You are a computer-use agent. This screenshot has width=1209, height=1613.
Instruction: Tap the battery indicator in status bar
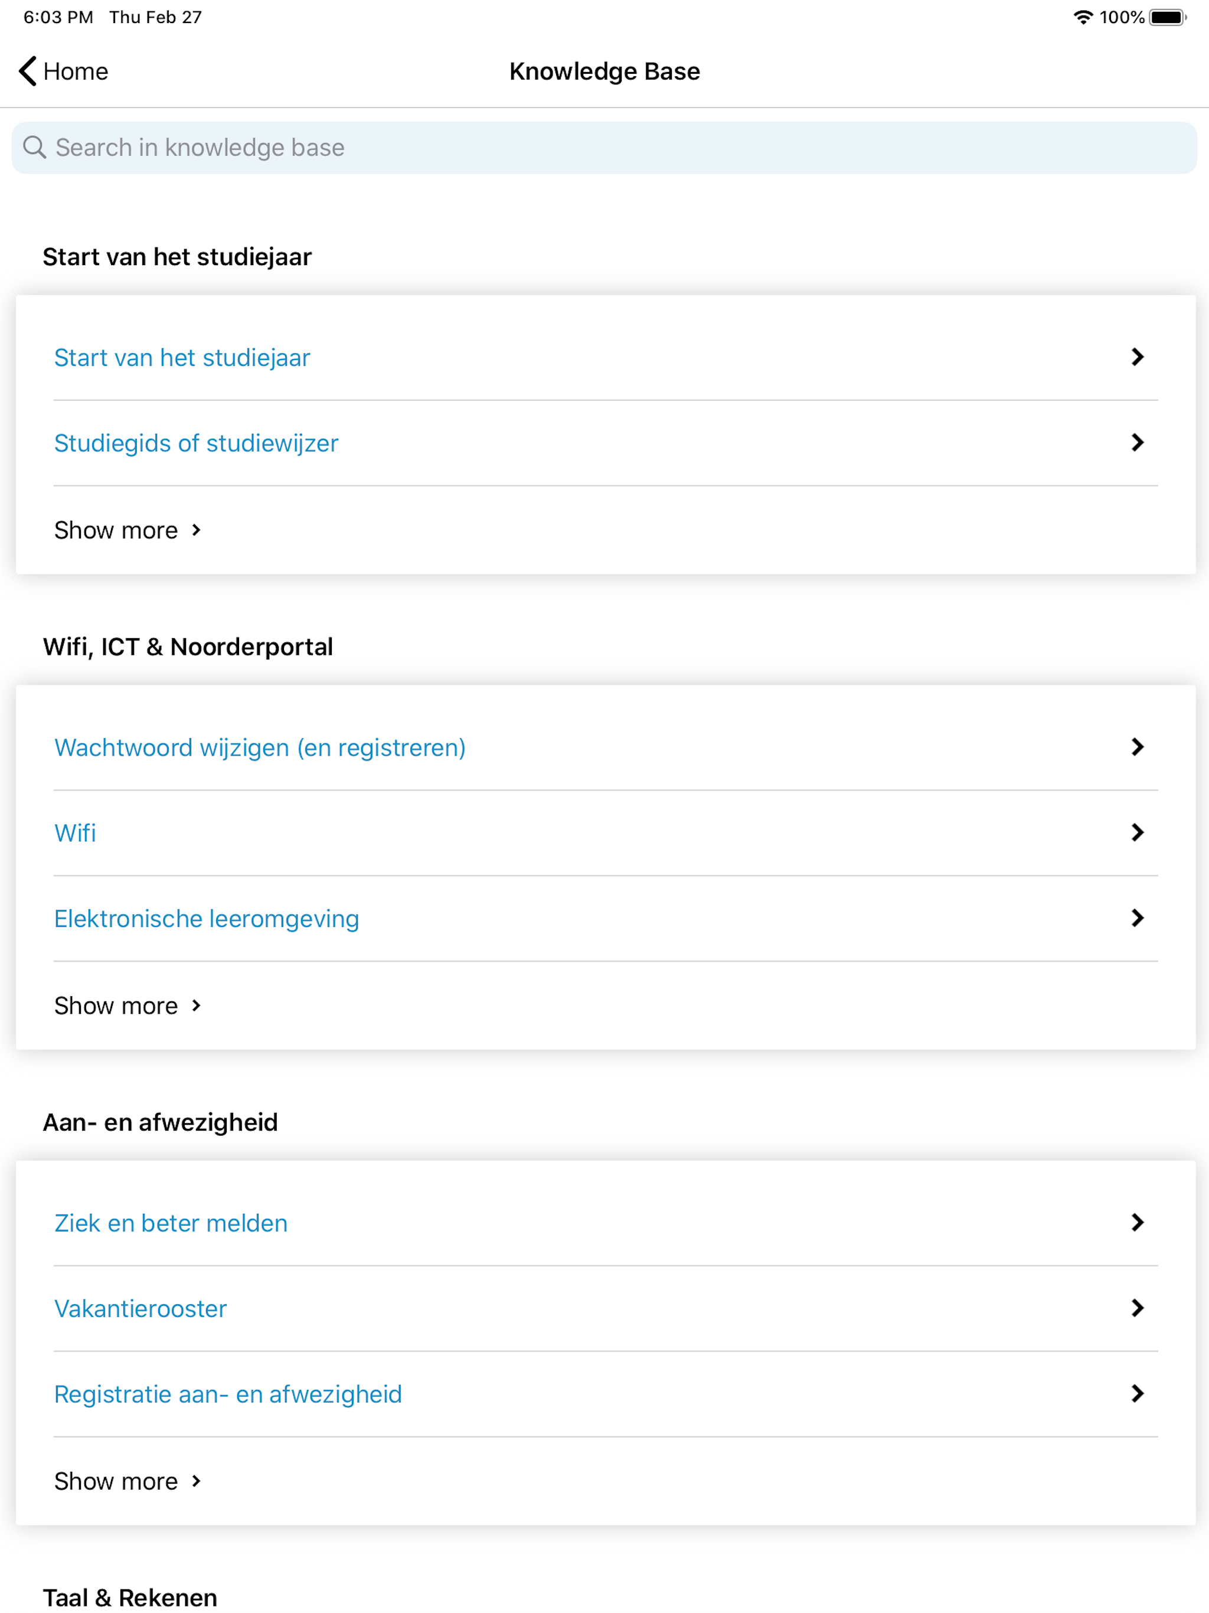1168,17
